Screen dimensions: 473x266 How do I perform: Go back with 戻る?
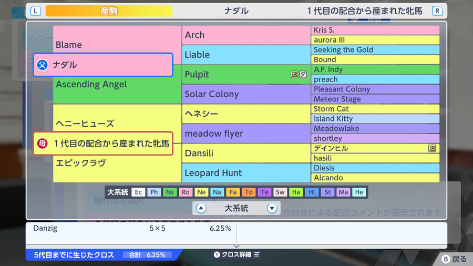coord(454,259)
